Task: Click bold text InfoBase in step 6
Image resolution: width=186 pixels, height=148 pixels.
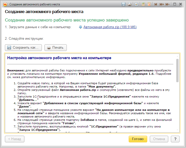Action: (x=87, y=120)
